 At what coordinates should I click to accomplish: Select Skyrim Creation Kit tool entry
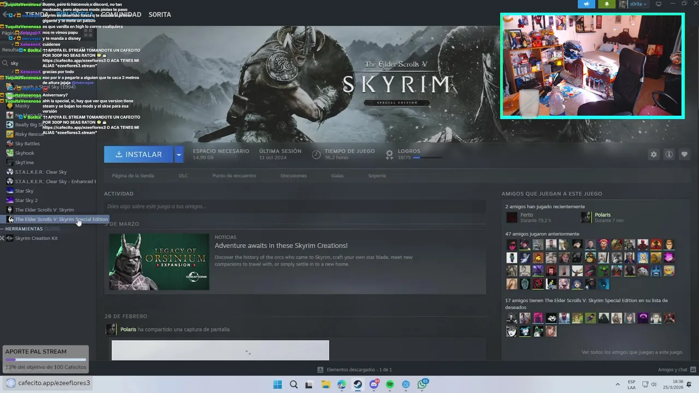[x=36, y=238]
